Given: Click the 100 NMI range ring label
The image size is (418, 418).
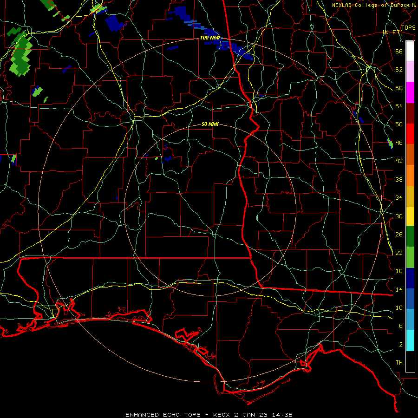Looking at the screenshot, I should (x=210, y=38).
